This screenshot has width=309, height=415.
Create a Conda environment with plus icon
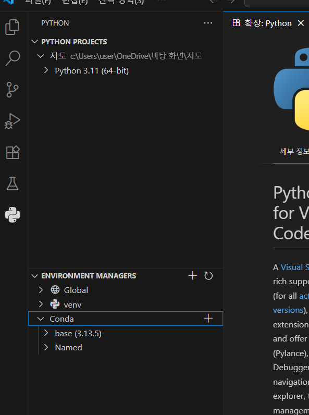[x=208, y=319]
